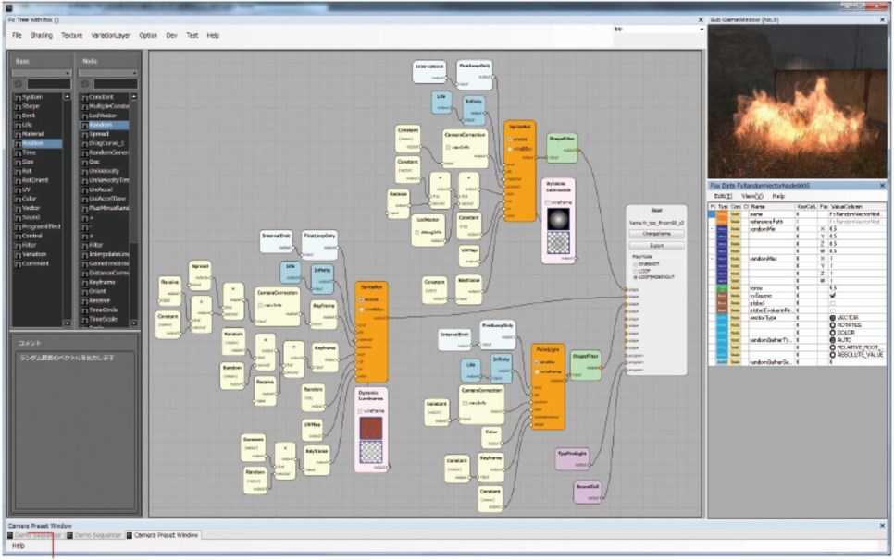Select the purple TppPrimLight node
The height and width of the screenshot is (560, 894).
click(x=572, y=458)
